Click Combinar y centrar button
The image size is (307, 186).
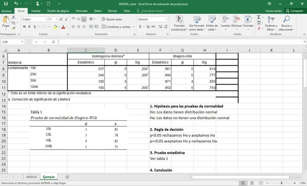pos(116,27)
